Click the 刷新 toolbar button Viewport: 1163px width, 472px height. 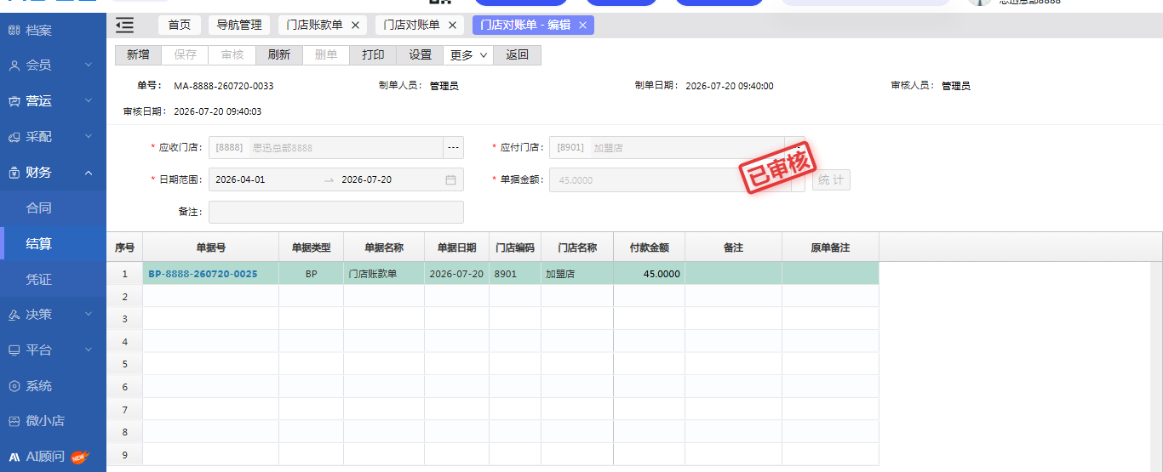tap(279, 55)
